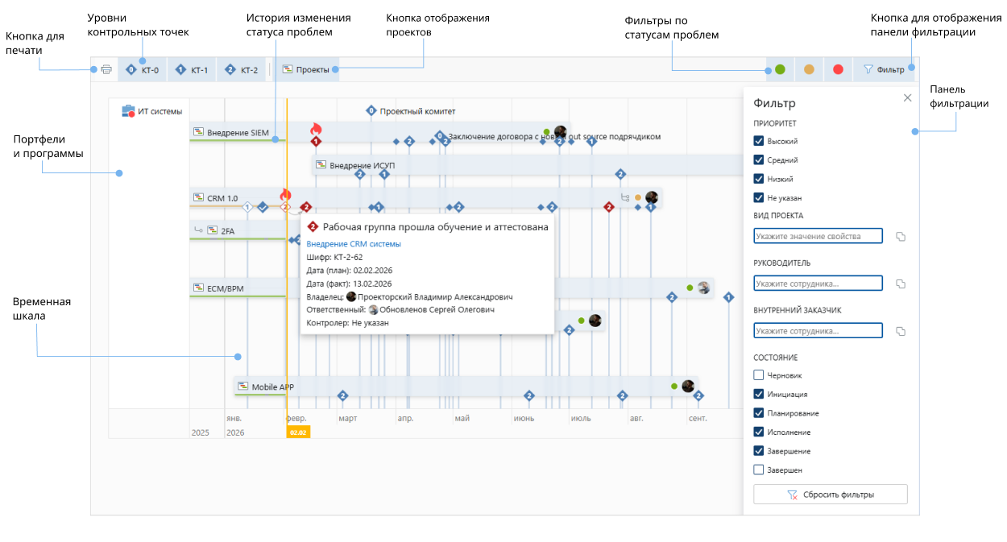Enable the Черновик state checkbox
The height and width of the screenshot is (542, 1007).
759,375
